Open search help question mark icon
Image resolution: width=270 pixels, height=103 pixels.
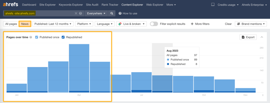tap(80, 13)
